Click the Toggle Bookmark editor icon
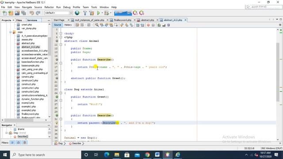 [x=132, y=25]
